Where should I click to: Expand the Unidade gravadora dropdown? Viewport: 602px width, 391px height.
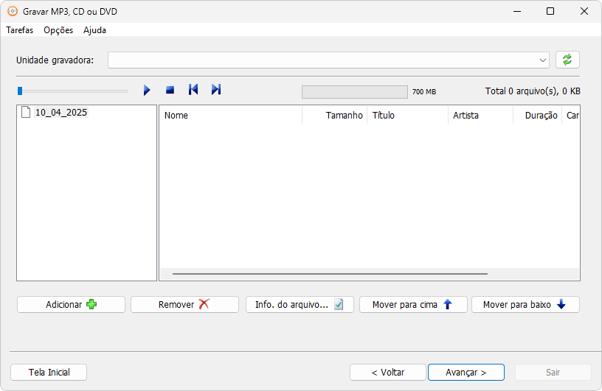543,60
